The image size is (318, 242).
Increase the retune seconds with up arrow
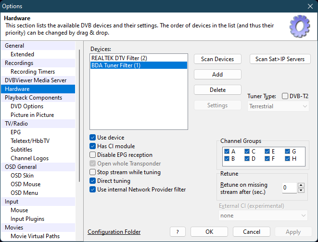tap(301, 185)
